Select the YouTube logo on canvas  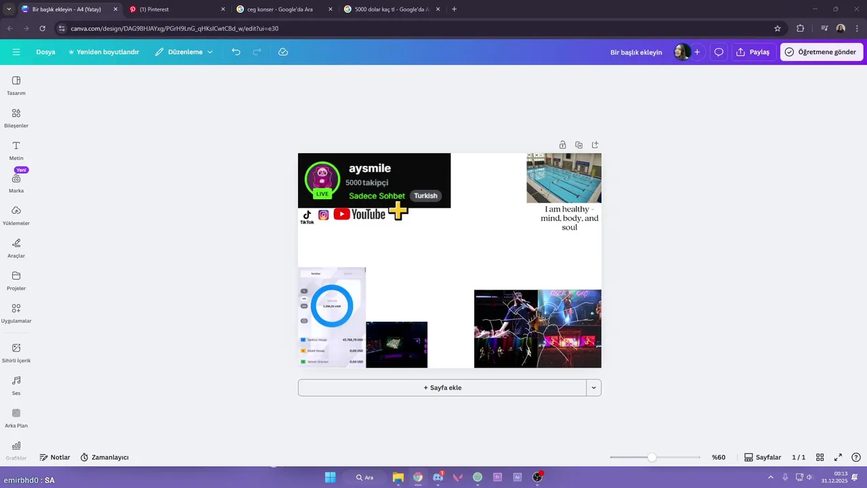pos(359,214)
